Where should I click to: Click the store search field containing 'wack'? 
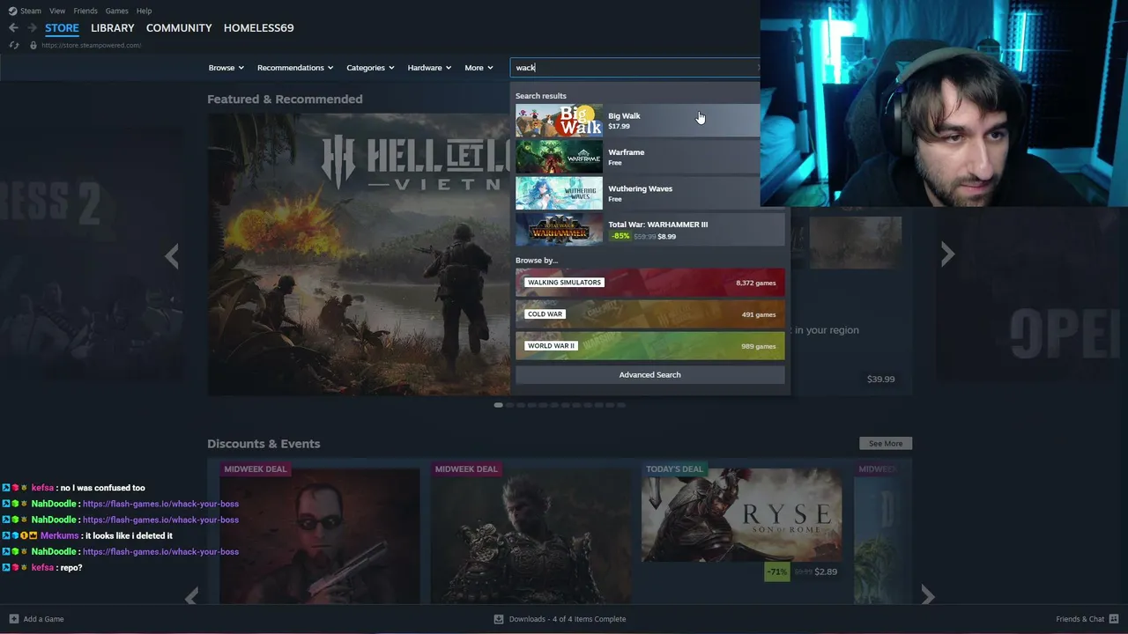pos(634,68)
